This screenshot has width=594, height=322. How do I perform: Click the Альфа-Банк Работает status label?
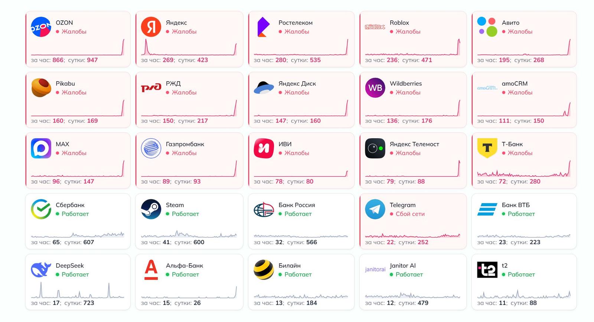(x=185, y=275)
